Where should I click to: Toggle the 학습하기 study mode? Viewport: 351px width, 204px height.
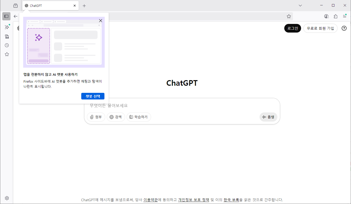pyautogui.click(x=139, y=117)
